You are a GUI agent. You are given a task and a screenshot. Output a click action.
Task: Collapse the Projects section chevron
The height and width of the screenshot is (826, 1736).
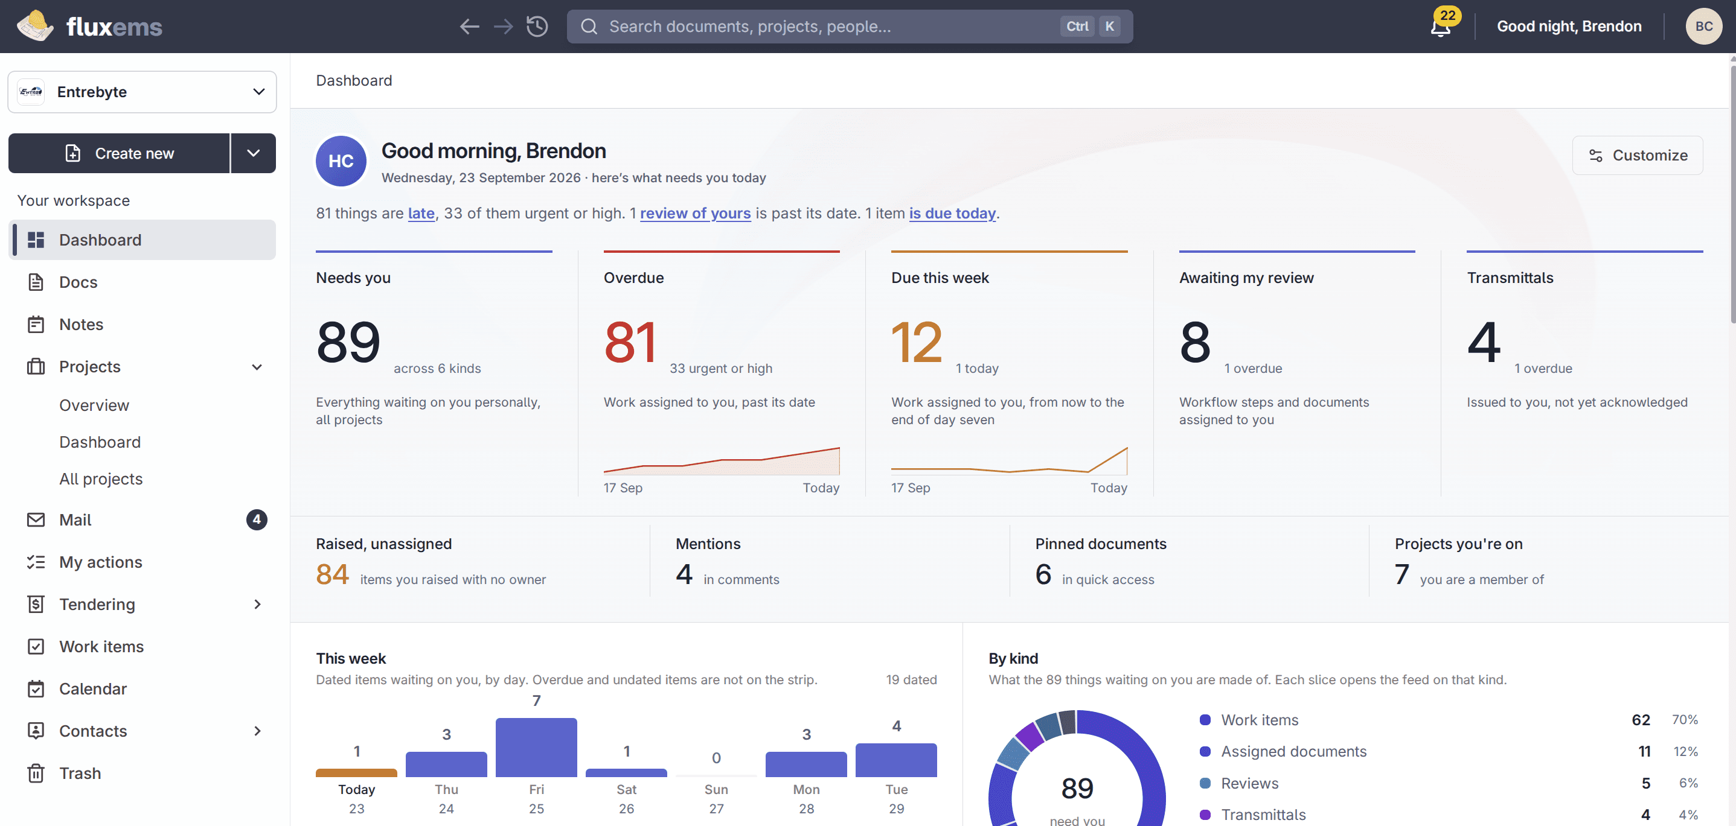(257, 367)
